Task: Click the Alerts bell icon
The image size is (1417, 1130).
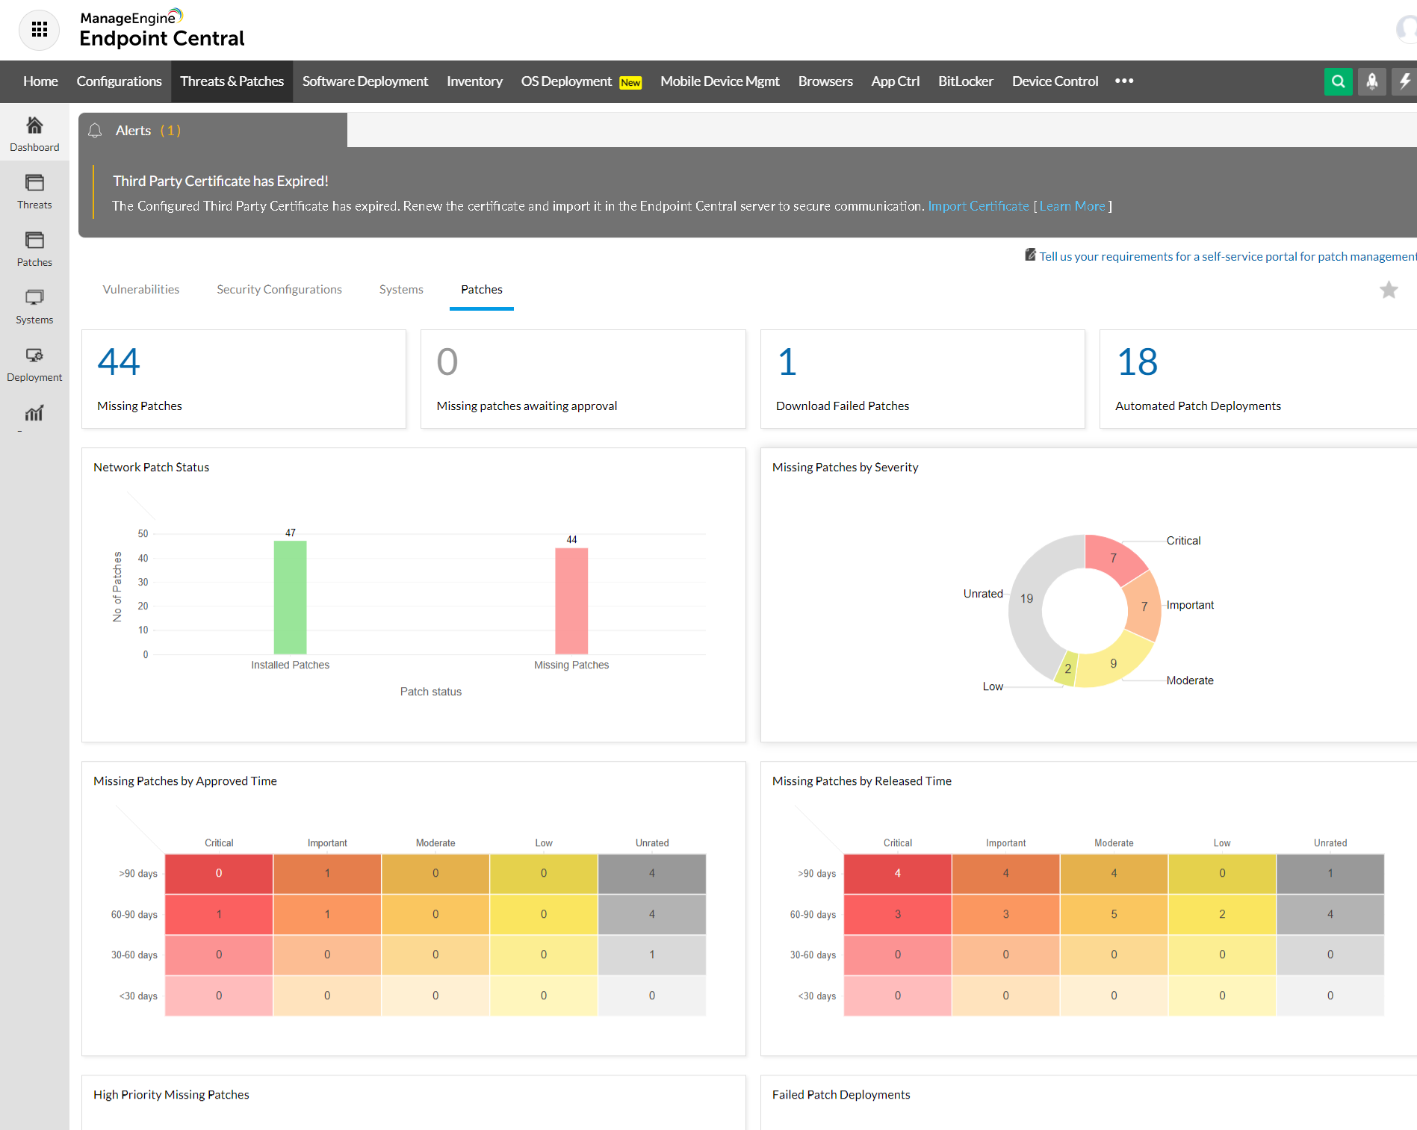Action: [95, 131]
